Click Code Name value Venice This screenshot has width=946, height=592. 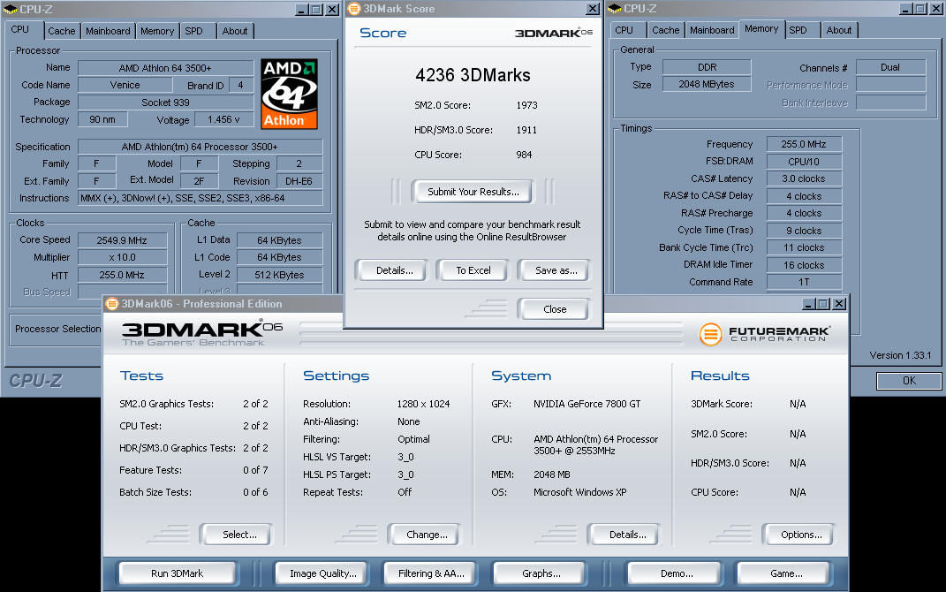[x=125, y=85]
